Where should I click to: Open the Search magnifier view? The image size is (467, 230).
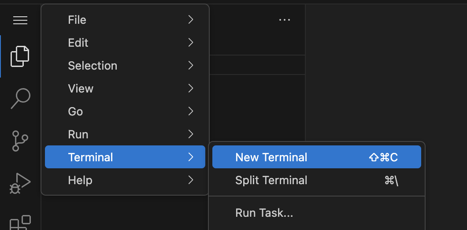[21, 99]
